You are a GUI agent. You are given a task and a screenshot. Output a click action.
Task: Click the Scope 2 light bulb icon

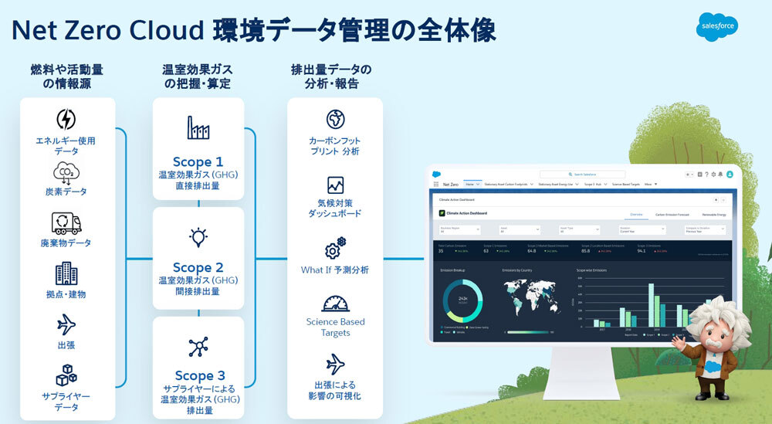click(x=198, y=237)
